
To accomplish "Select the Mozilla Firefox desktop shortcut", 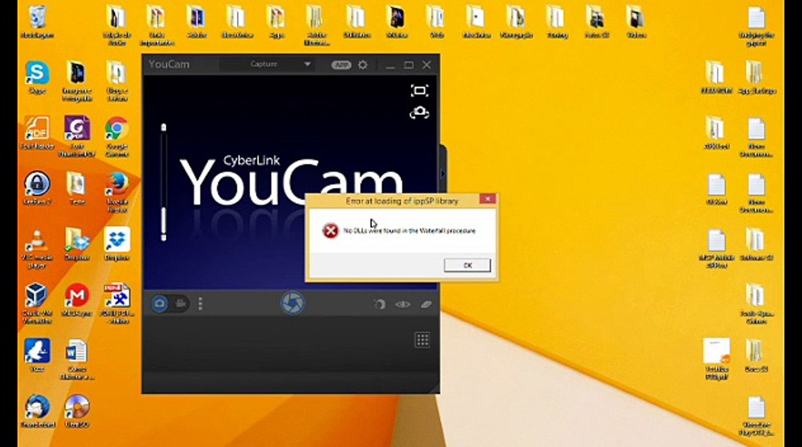I will tap(117, 192).
